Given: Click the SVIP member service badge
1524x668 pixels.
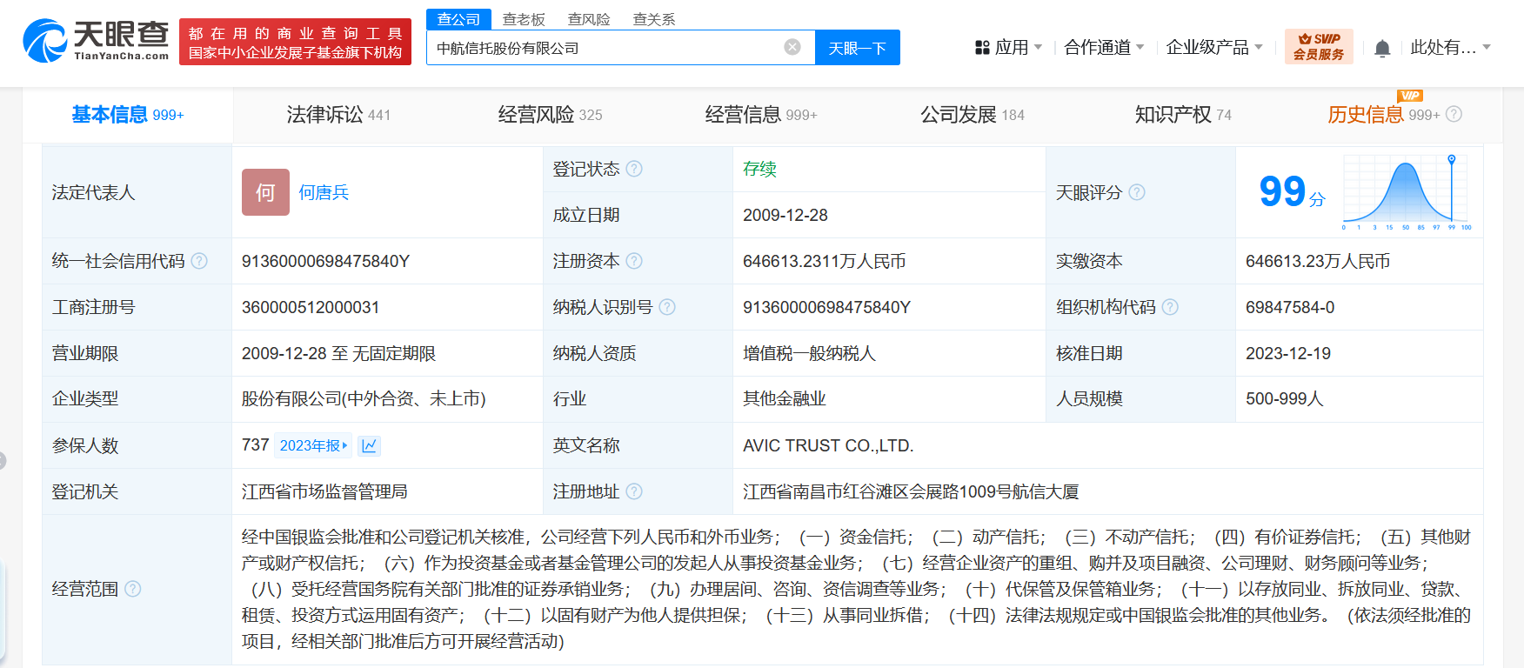Looking at the screenshot, I should pyautogui.click(x=1319, y=47).
